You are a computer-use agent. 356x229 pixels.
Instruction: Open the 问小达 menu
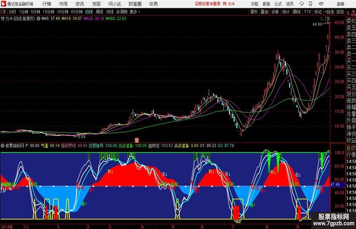coord(114,4)
